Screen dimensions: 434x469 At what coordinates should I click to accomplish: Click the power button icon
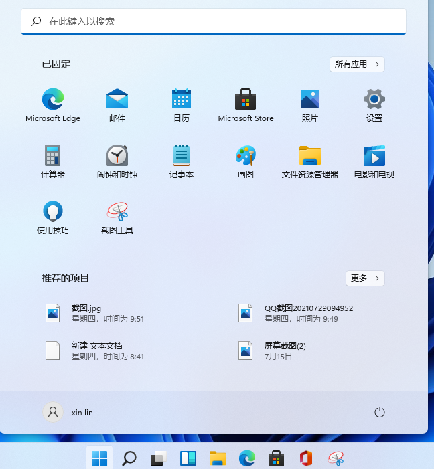380,412
